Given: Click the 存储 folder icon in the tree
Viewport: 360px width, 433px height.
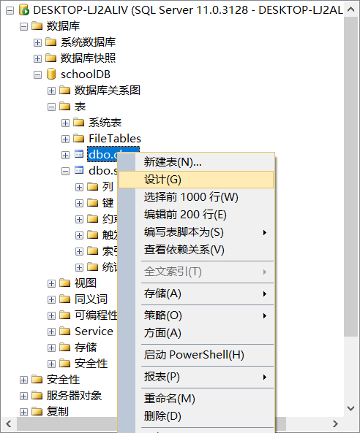Looking at the screenshot, I should [64, 347].
